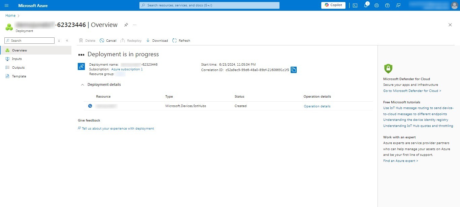Click the start time 6/23/2024 value
Image resolution: width=460 pixels, height=207 pixels.
237,64
